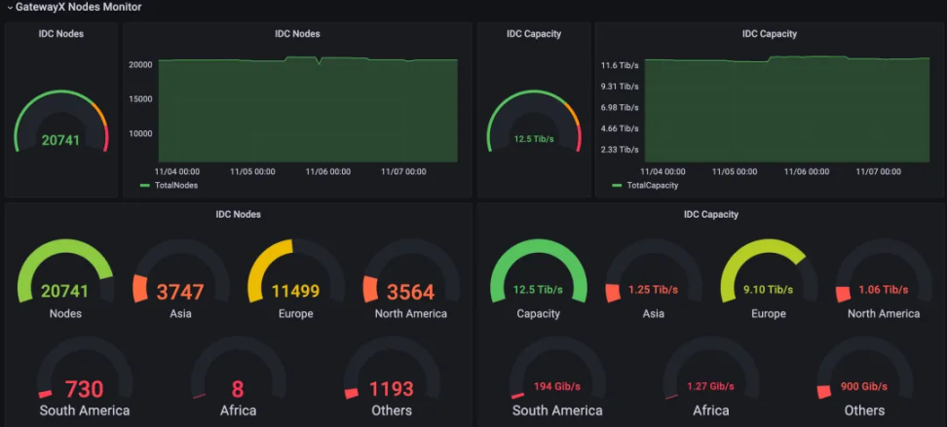Click the Others capacity gauge 900 Gib/s

864,377
